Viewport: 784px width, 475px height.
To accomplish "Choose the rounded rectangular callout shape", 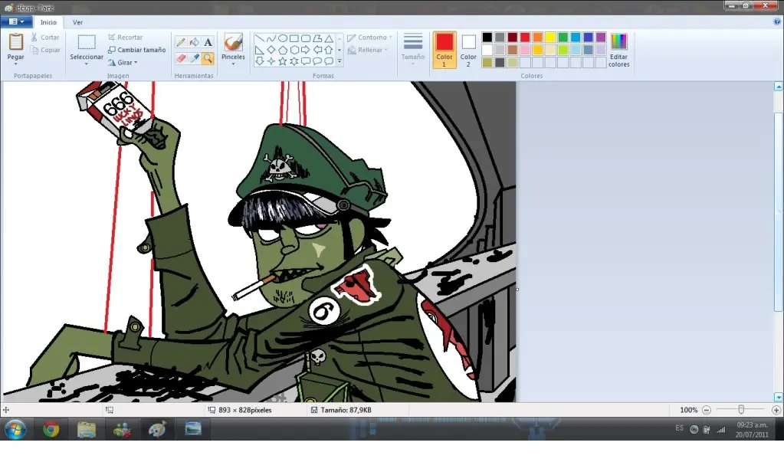I will (306, 61).
